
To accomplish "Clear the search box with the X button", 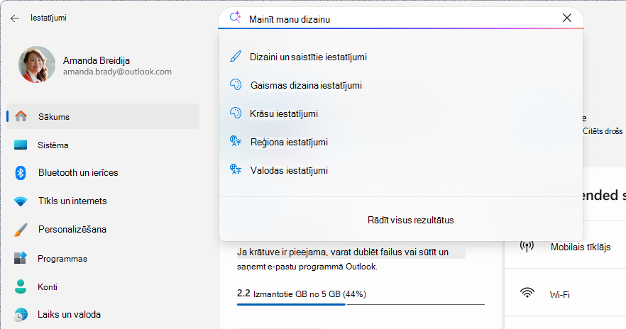I will pyautogui.click(x=567, y=18).
